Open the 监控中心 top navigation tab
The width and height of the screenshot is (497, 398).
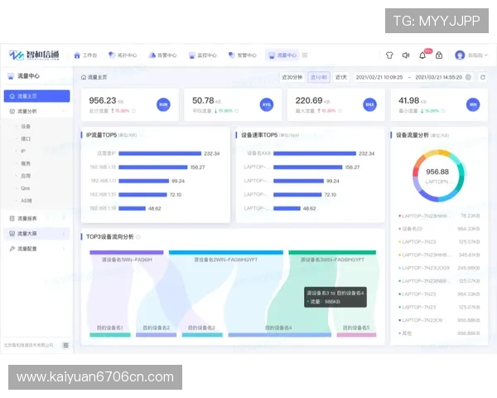[203, 56]
